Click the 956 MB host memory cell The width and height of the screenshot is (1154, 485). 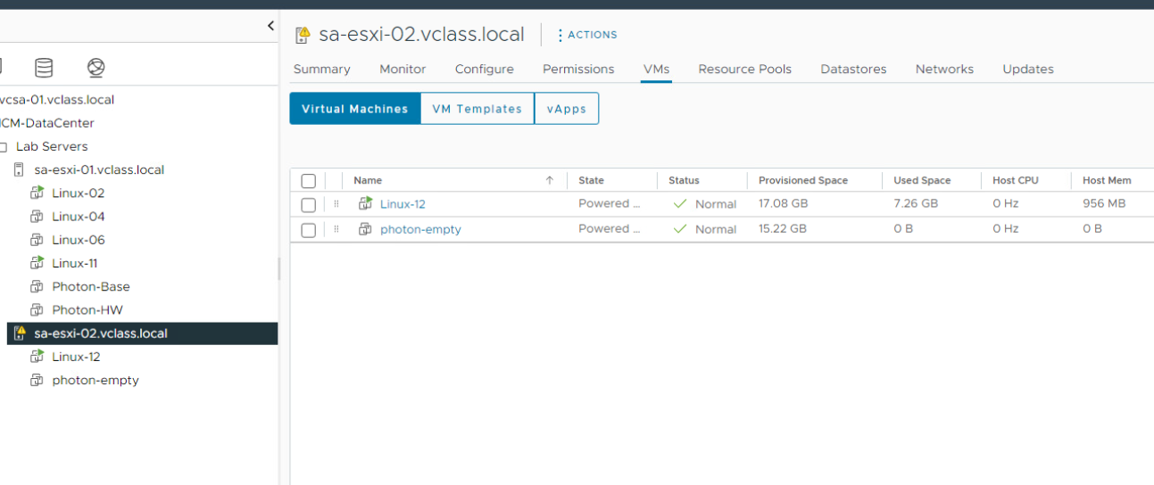click(x=1104, y=203)
